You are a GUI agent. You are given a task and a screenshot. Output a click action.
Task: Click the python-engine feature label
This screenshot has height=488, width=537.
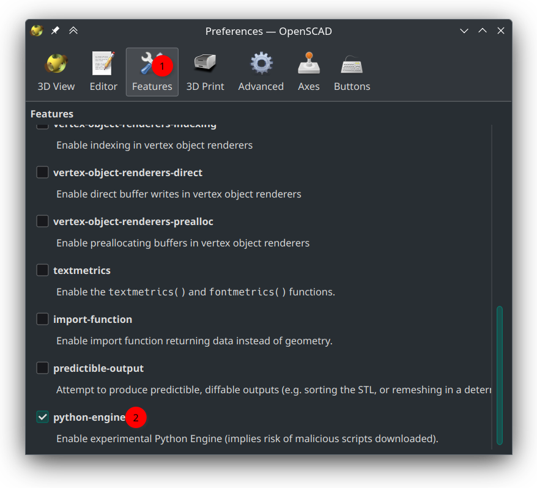[x=89, y=418]
